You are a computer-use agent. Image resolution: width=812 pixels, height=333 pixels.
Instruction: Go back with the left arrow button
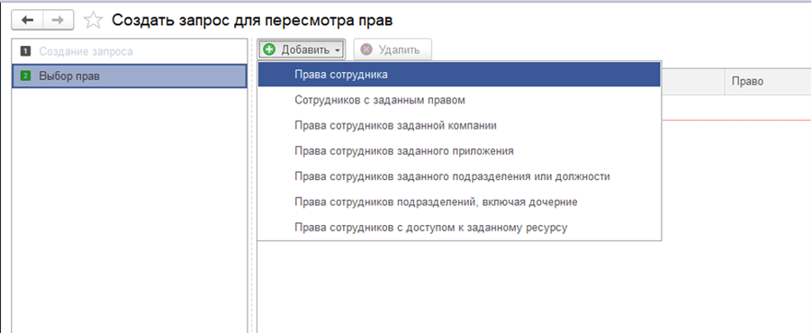point(27,20)
